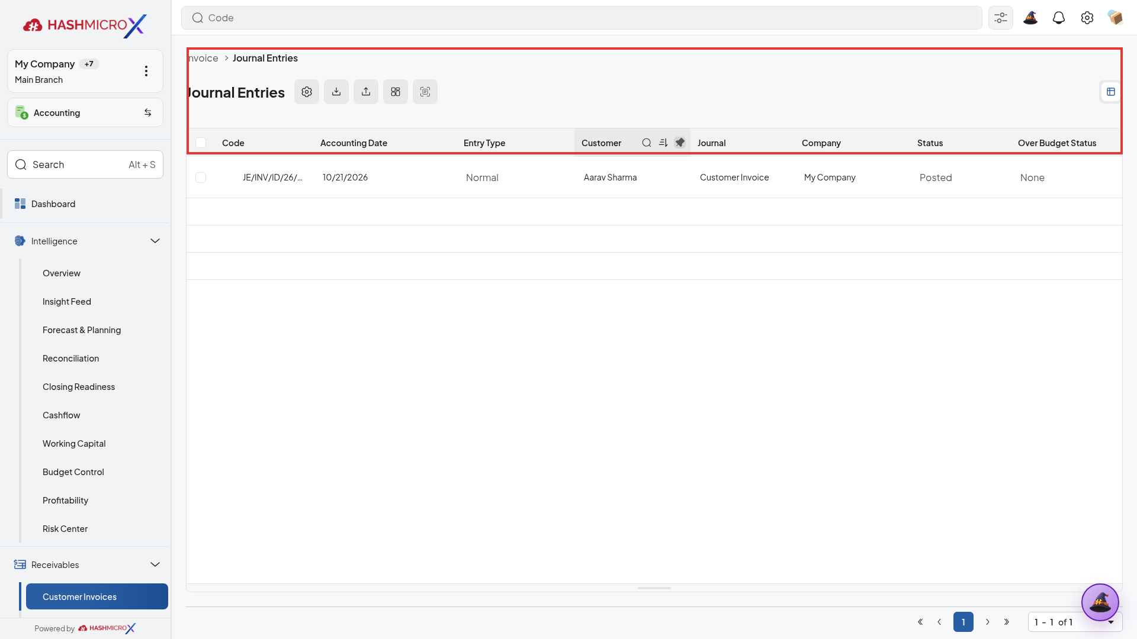The width and height of the screenshot is (1137, 639).
Task: Open the settings gear in top bar
Action: click(x=1087, y=18)
